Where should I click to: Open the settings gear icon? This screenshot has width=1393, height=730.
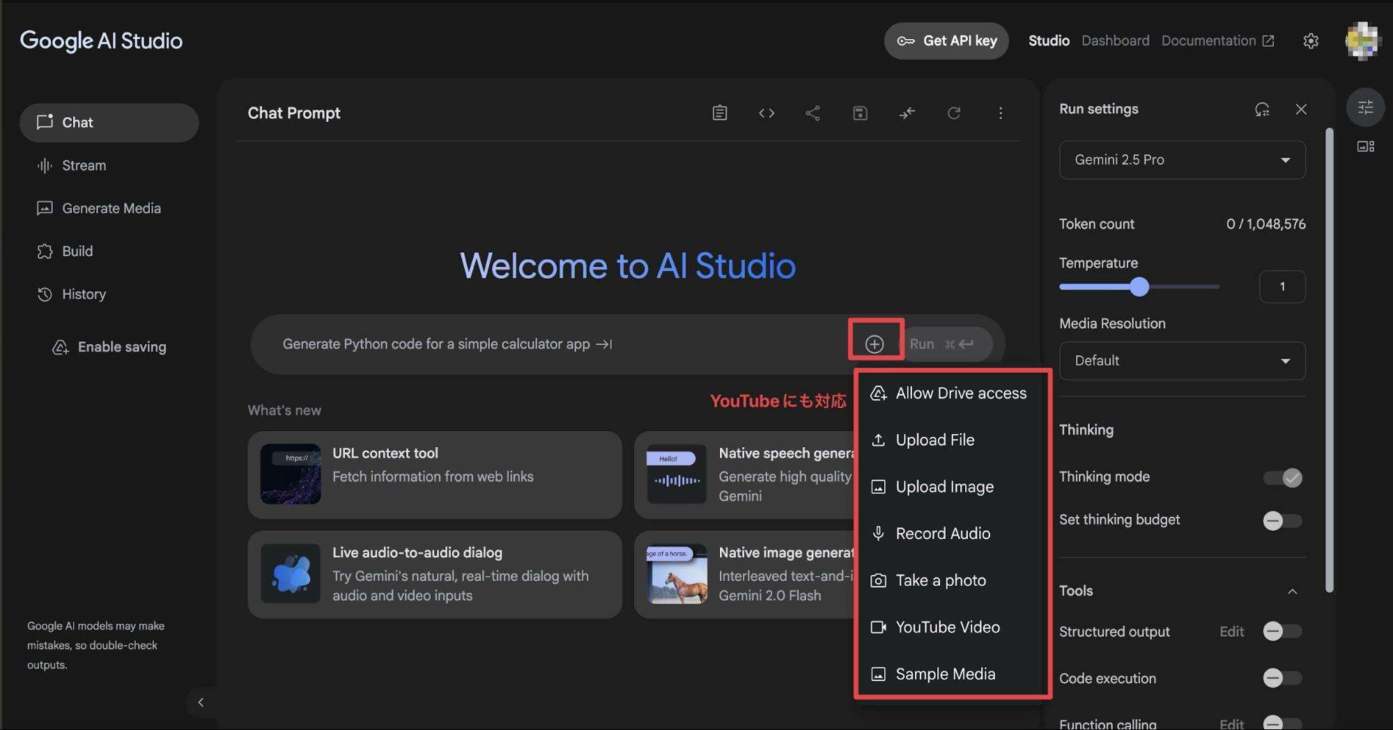[1311, 41]
